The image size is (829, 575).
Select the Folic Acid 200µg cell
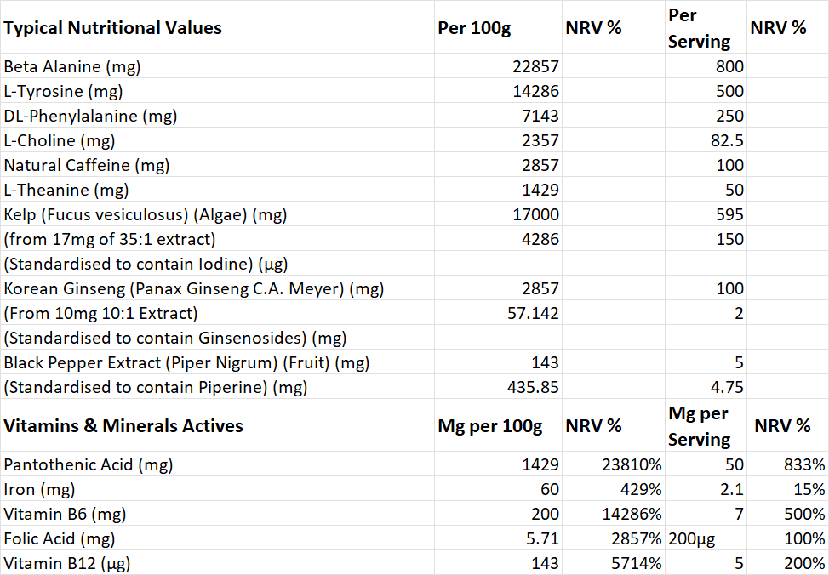click(706, 538)
